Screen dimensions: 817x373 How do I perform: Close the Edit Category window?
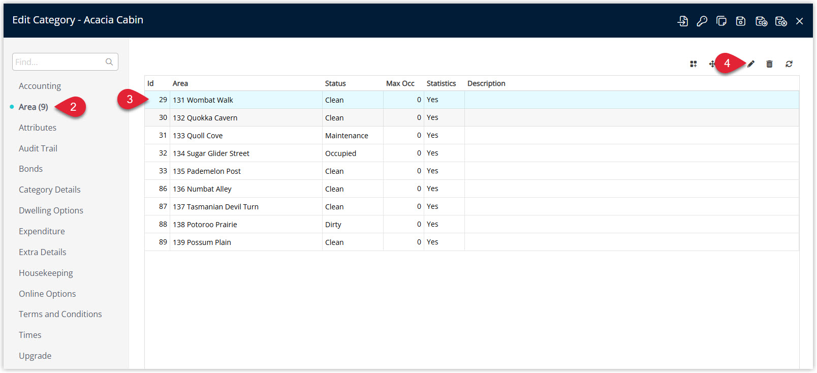pos(800,21)
